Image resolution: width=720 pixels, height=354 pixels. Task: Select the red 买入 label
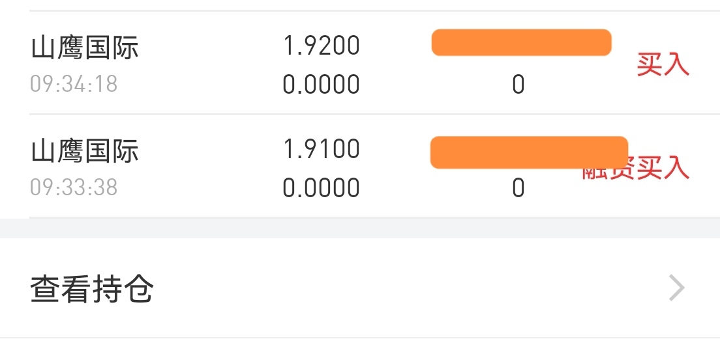(x=663, y=64)
